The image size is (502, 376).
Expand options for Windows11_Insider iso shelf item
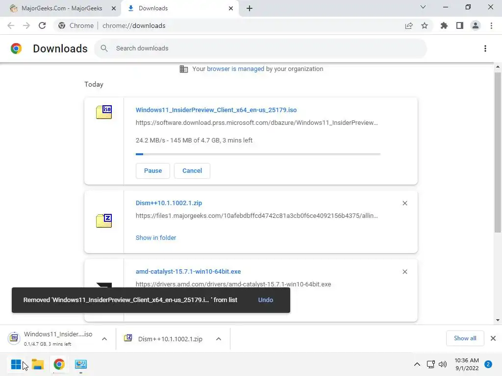(x=104, y=339)
